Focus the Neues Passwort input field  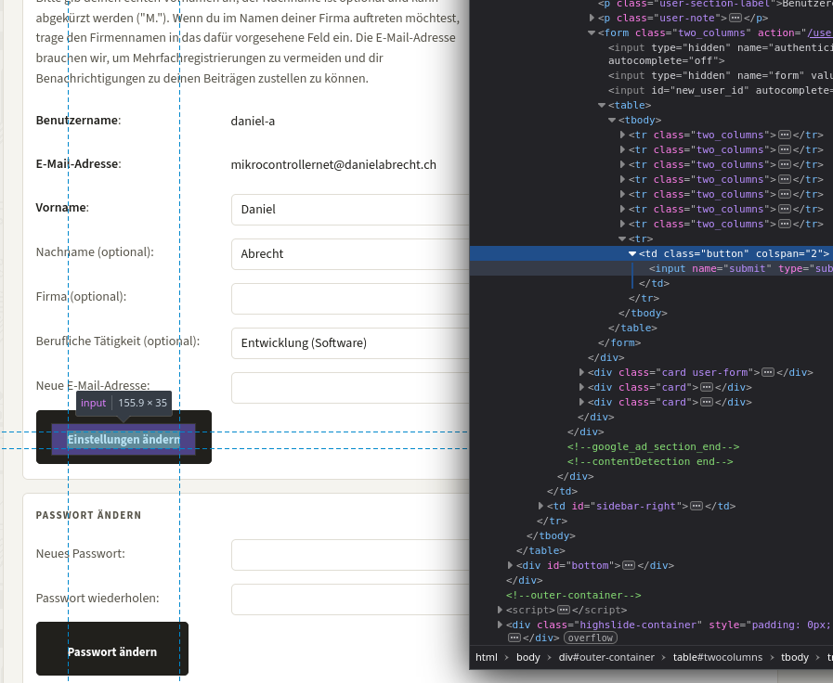point(350,555)
